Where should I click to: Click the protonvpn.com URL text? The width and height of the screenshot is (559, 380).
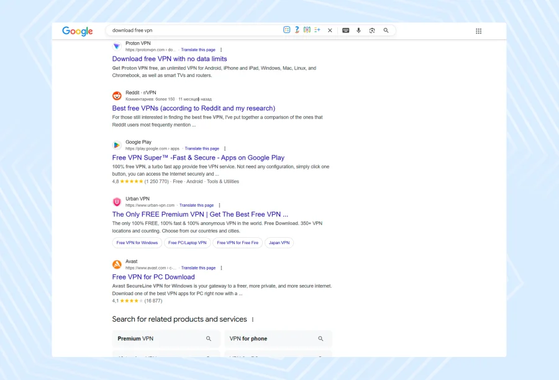[x=150, y=50]
